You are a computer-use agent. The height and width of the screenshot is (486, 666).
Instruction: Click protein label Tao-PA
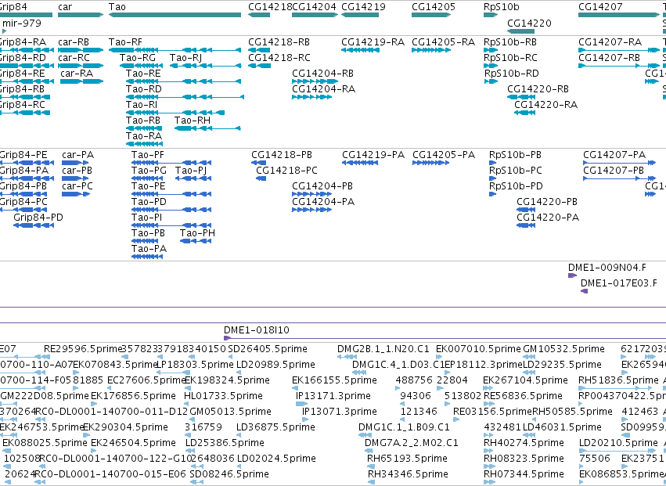(149, 249)
